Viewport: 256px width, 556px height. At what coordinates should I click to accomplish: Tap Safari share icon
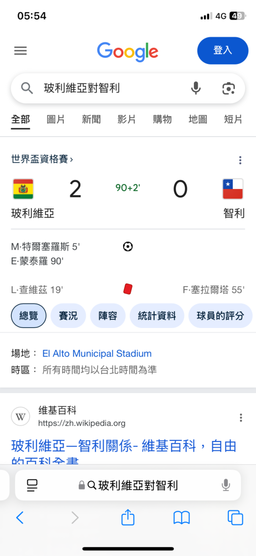tap(128, 517)
